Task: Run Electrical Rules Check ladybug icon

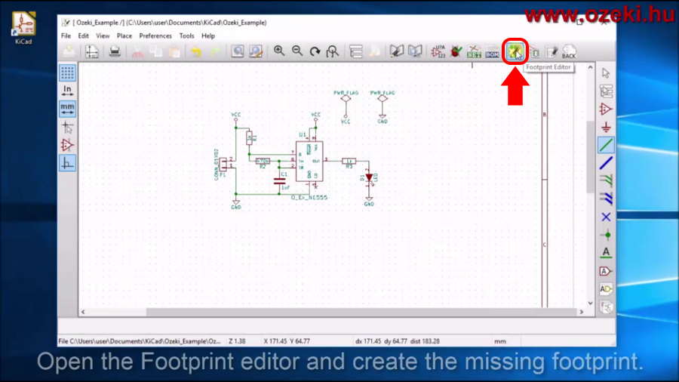Action: click(x=456, y=51)
